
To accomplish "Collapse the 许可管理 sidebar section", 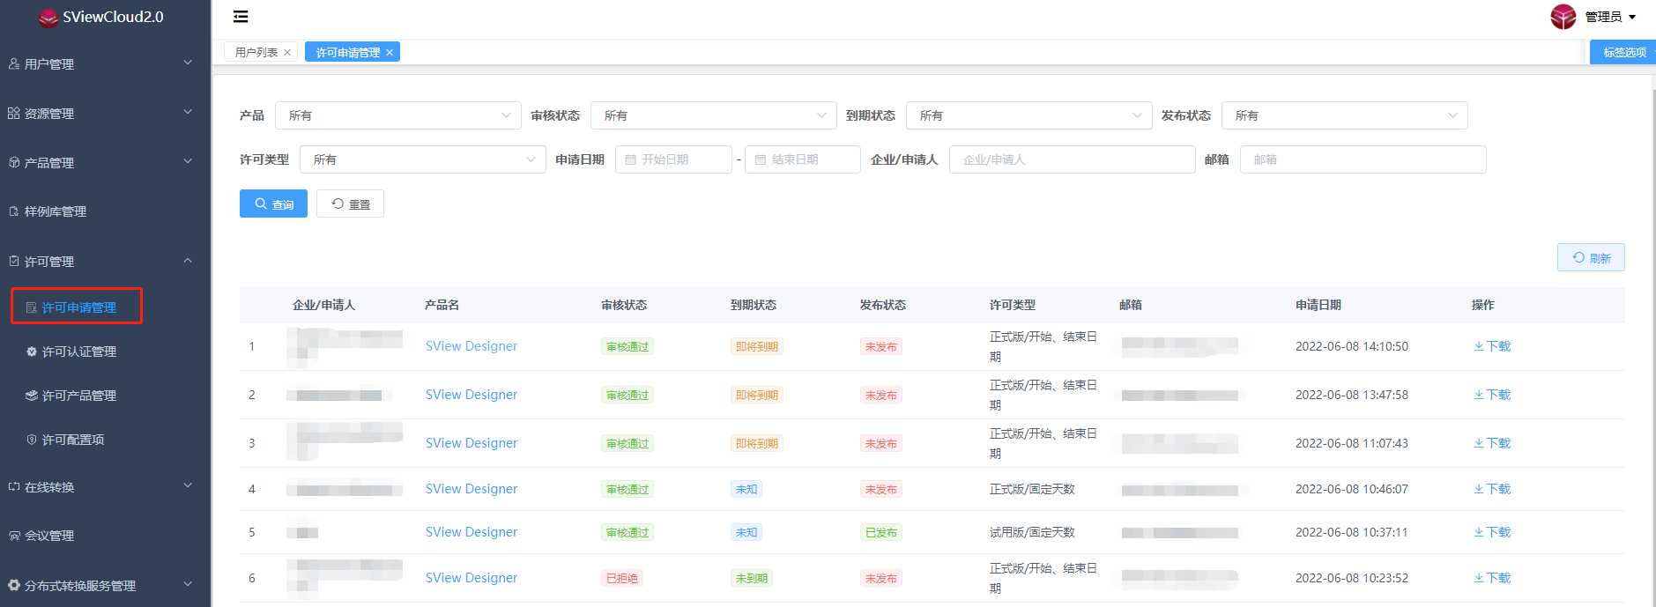I will 105,261.
